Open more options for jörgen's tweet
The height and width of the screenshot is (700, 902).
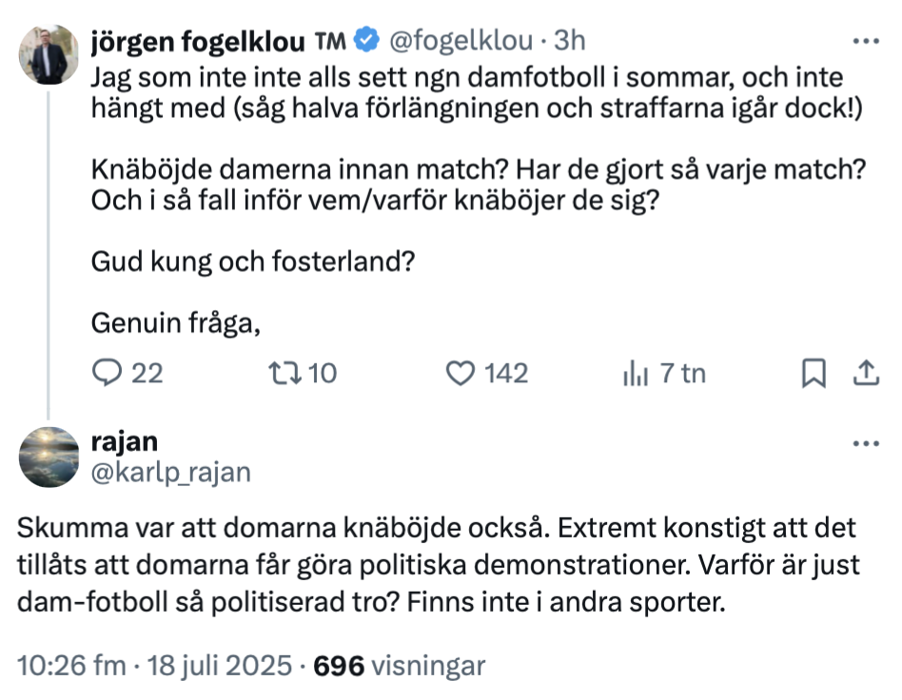(x=865, y=41)
